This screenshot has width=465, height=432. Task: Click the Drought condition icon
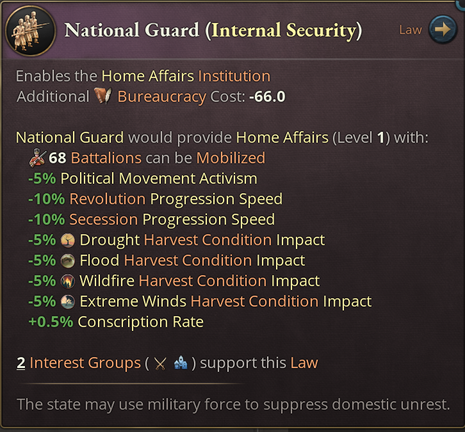tap(67, 240)
